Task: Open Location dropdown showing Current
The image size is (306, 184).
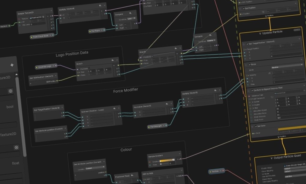Action: pyautogui.click(x=95, y=168)
